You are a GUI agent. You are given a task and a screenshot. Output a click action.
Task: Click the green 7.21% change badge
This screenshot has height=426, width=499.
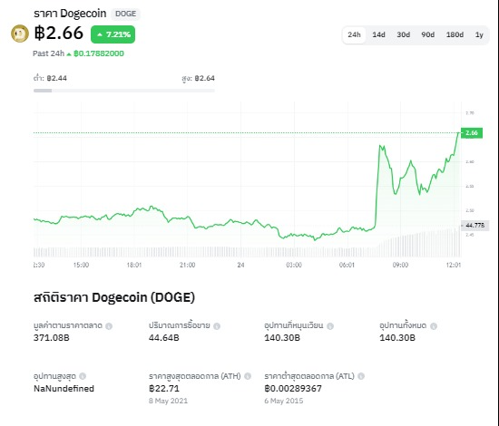tap(113, 34)
